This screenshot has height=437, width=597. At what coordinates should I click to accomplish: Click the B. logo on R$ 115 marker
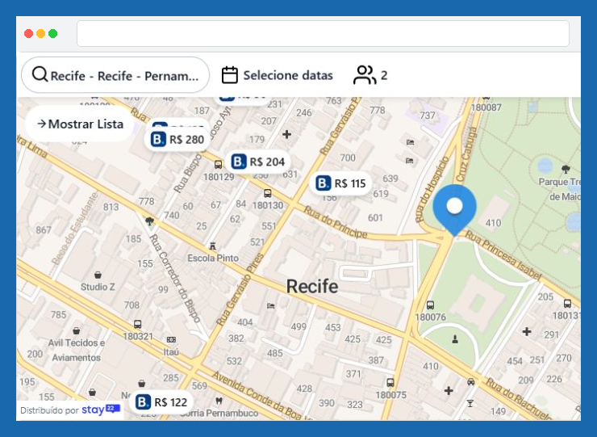pos(323,183)
